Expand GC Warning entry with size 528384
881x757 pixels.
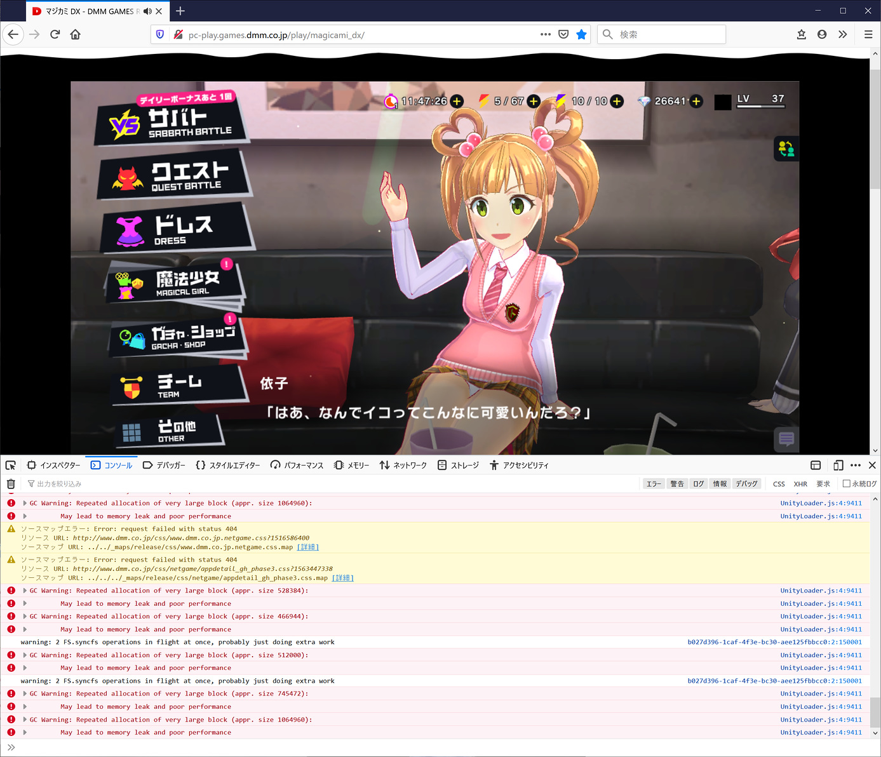coord(25,591)
